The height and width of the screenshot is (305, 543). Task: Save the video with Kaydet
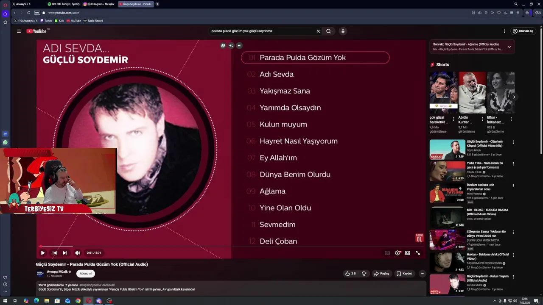(404, 274)
